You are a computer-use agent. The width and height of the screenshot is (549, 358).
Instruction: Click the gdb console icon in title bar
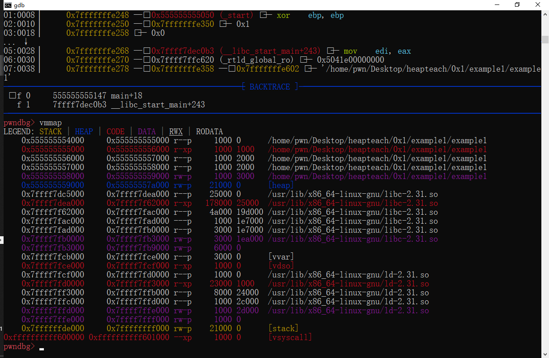(8, 5)
